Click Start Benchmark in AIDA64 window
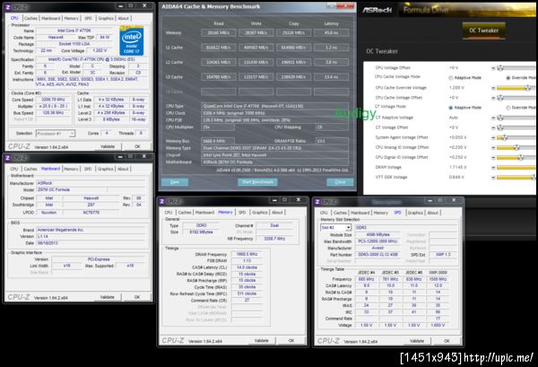This screenshot has height=367, width=538. [x=257, y=182]
